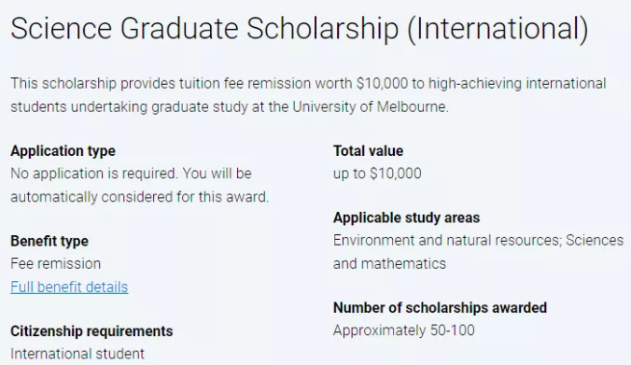The height and width of the screenshot is (365, 631).
Task: Click 'Environment and natural resources; Sciences' text
Action: [x=478, y=240]
